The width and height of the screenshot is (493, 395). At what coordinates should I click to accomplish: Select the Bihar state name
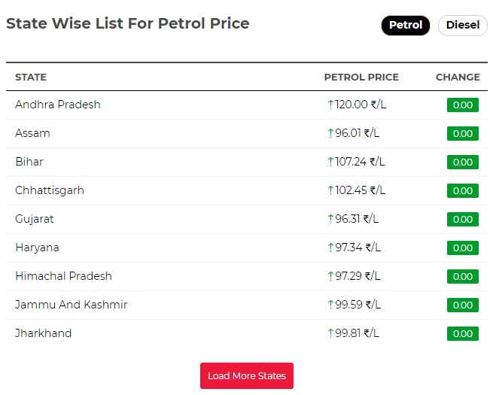pos(29,162)
